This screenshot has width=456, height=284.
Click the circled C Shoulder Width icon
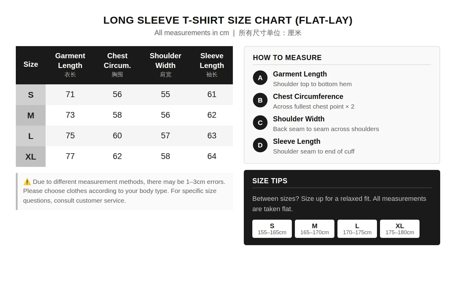point(260,123)
